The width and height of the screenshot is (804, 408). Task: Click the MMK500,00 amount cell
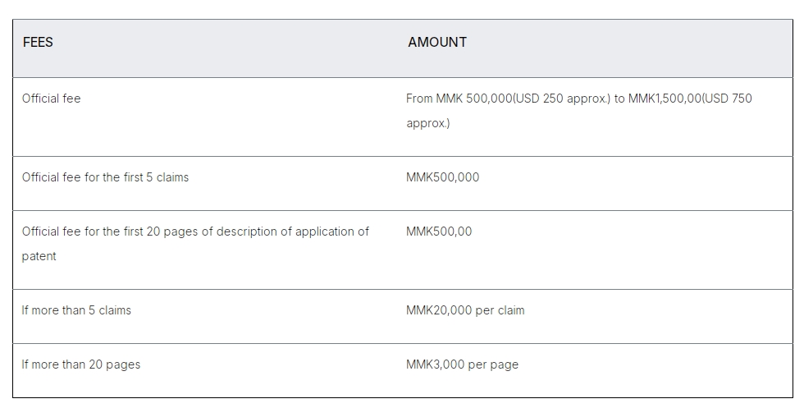pyautogui.click(x=439, y=232)
